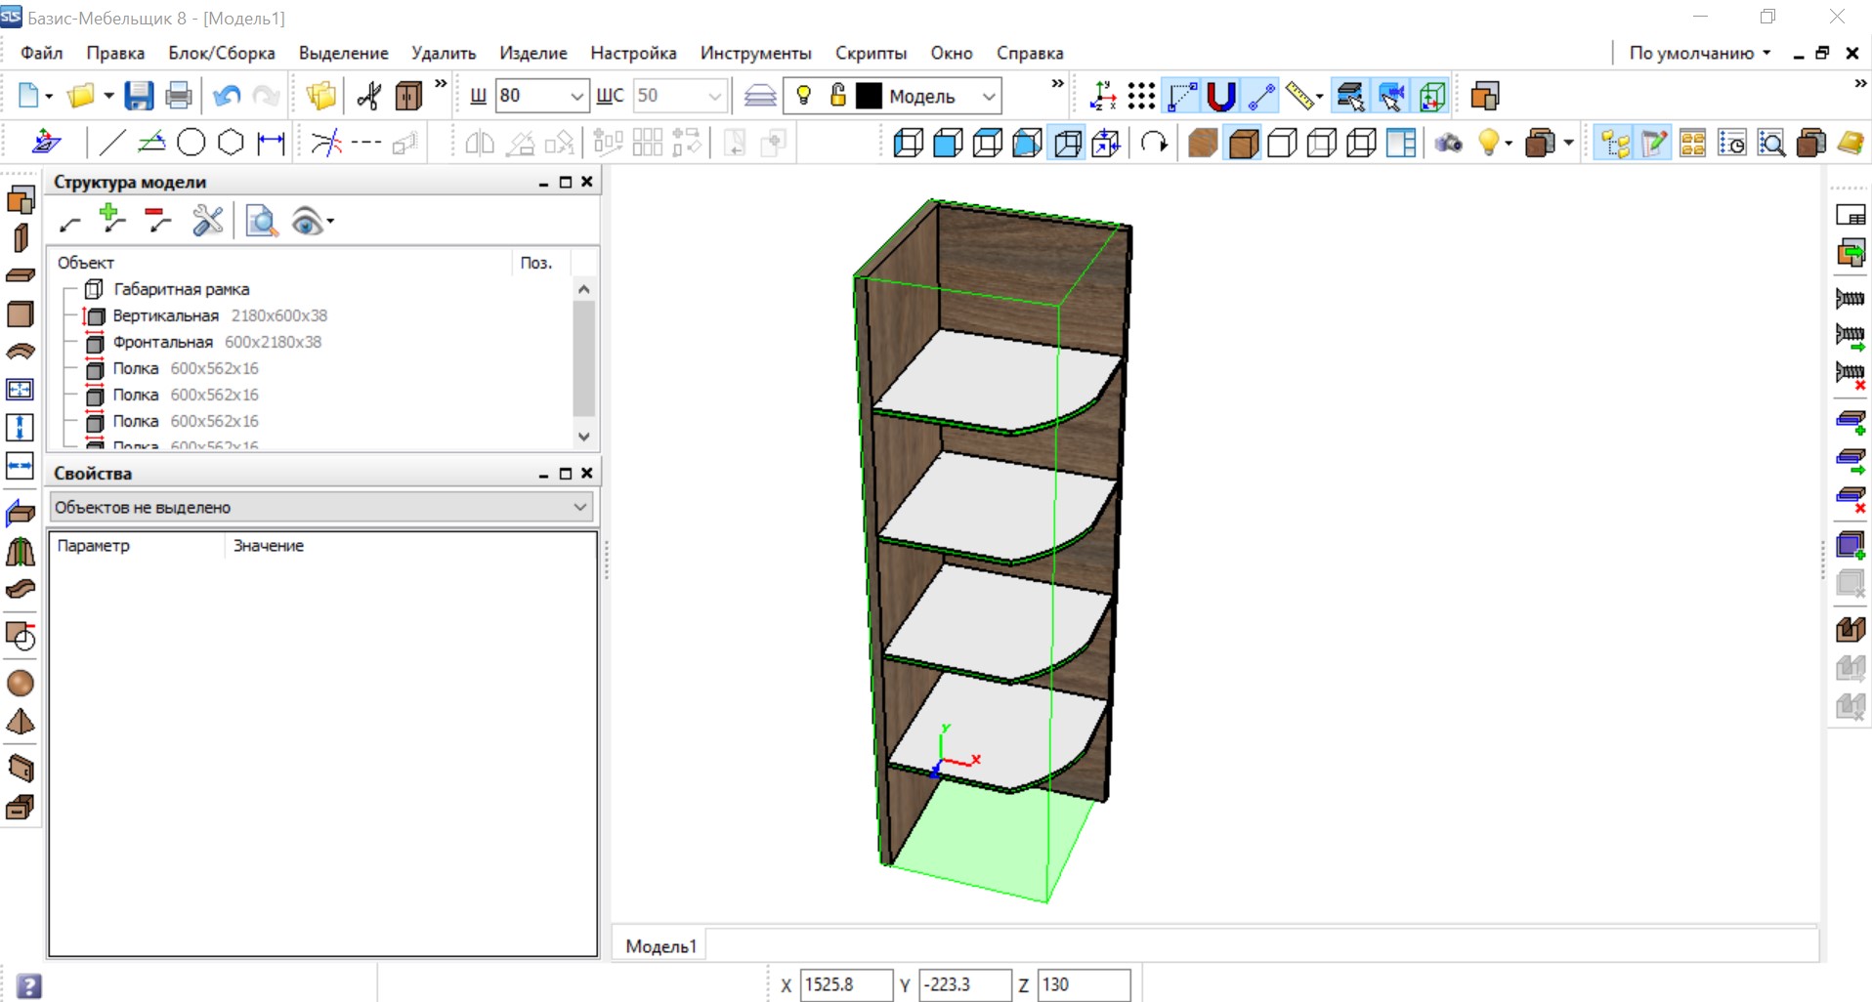The image size is (1872, 1002).
Task: Select 'Габаритная рамка' in the model tree
Action: (181, 289)
